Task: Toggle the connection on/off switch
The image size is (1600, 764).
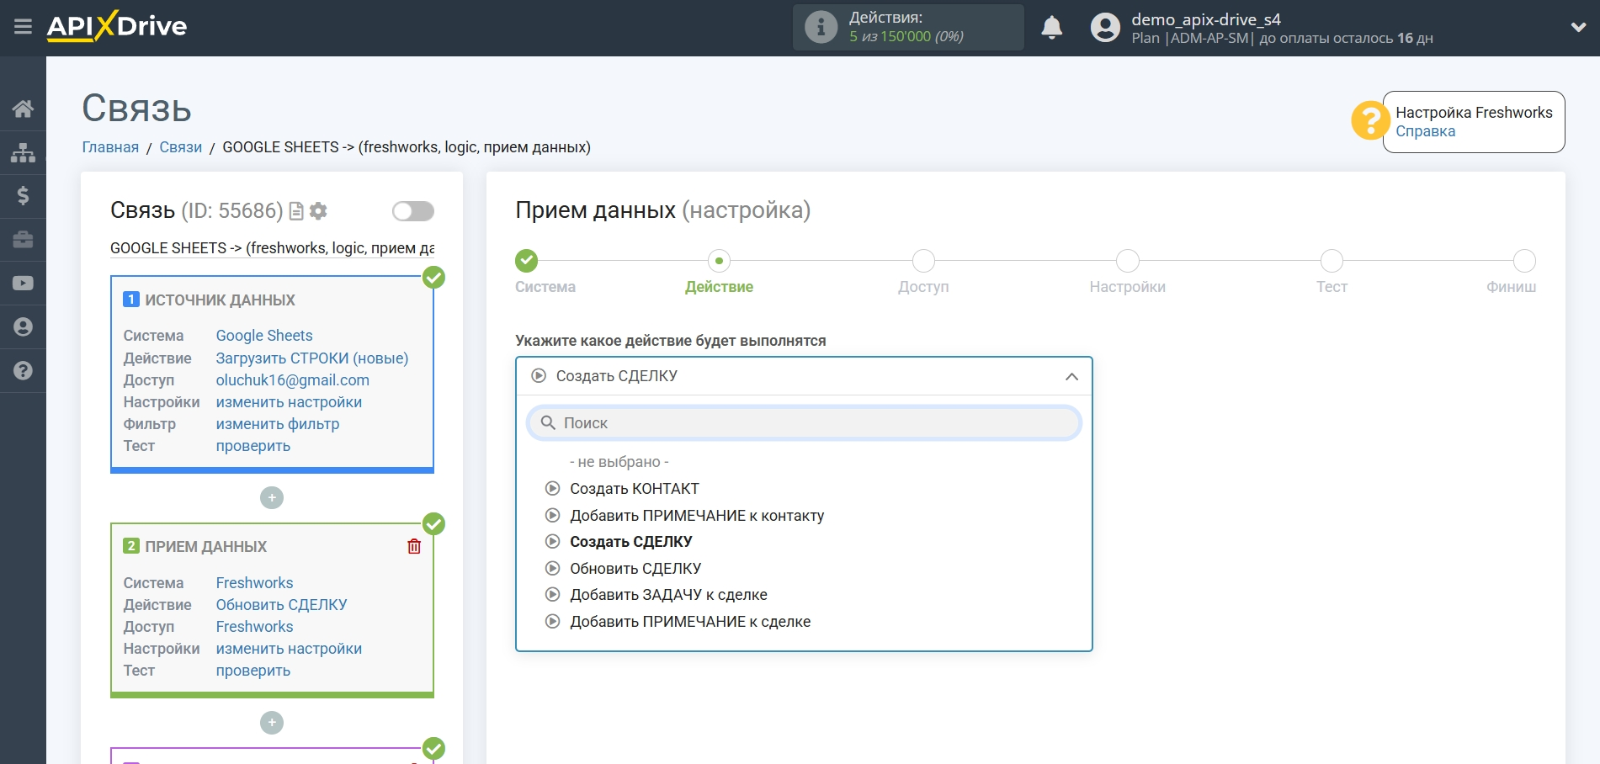Action: [x=412, y=211]
